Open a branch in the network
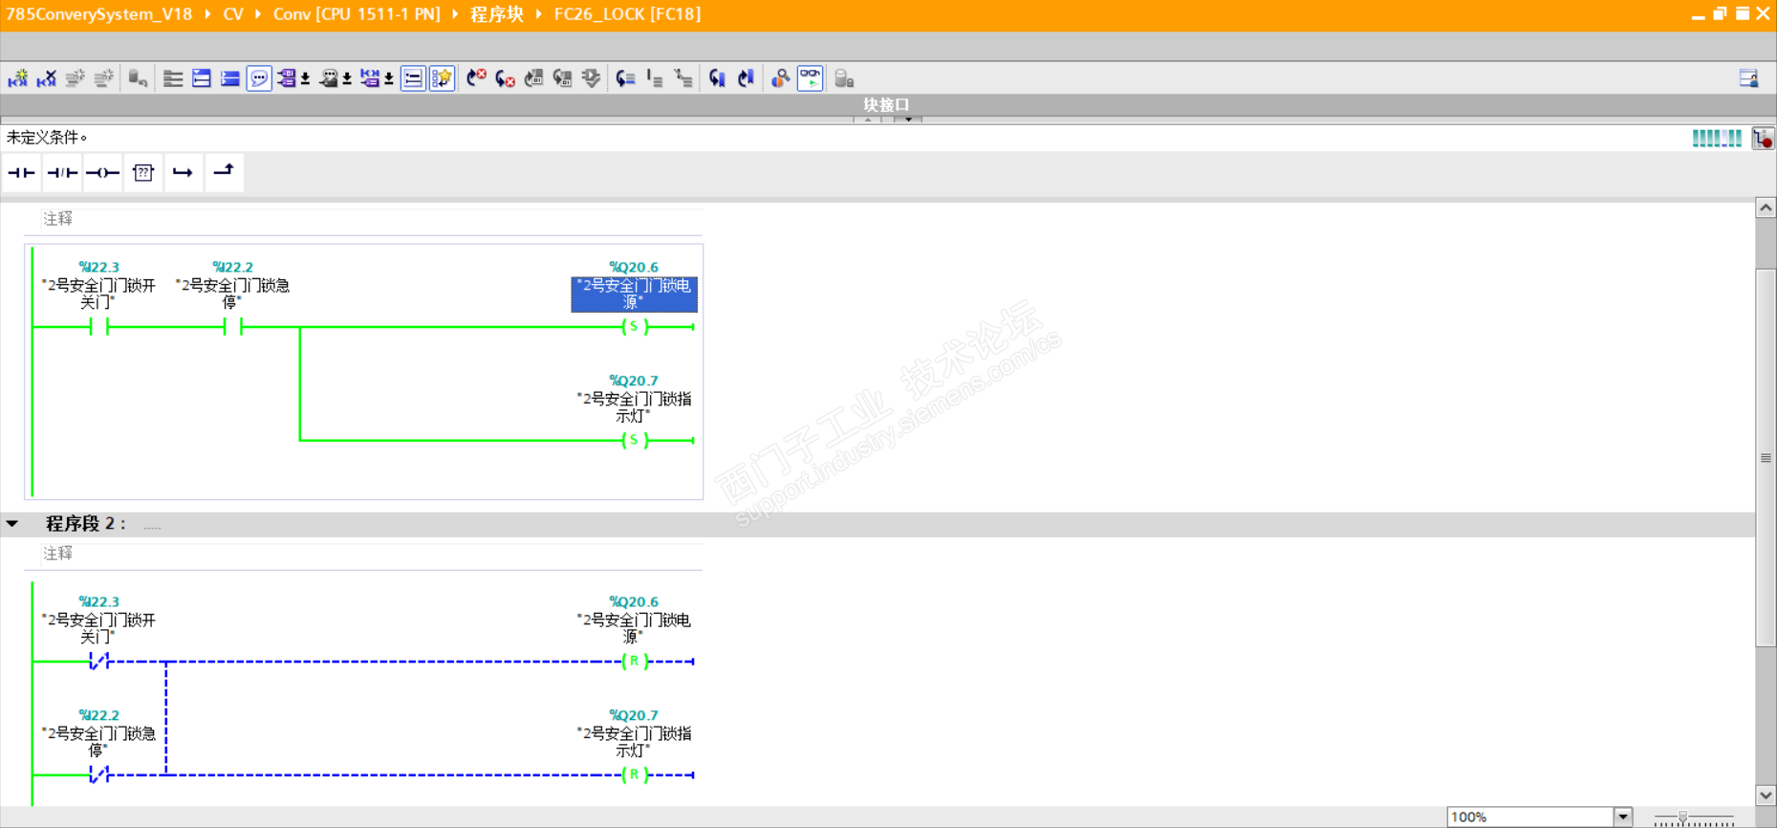 [183, 173]
